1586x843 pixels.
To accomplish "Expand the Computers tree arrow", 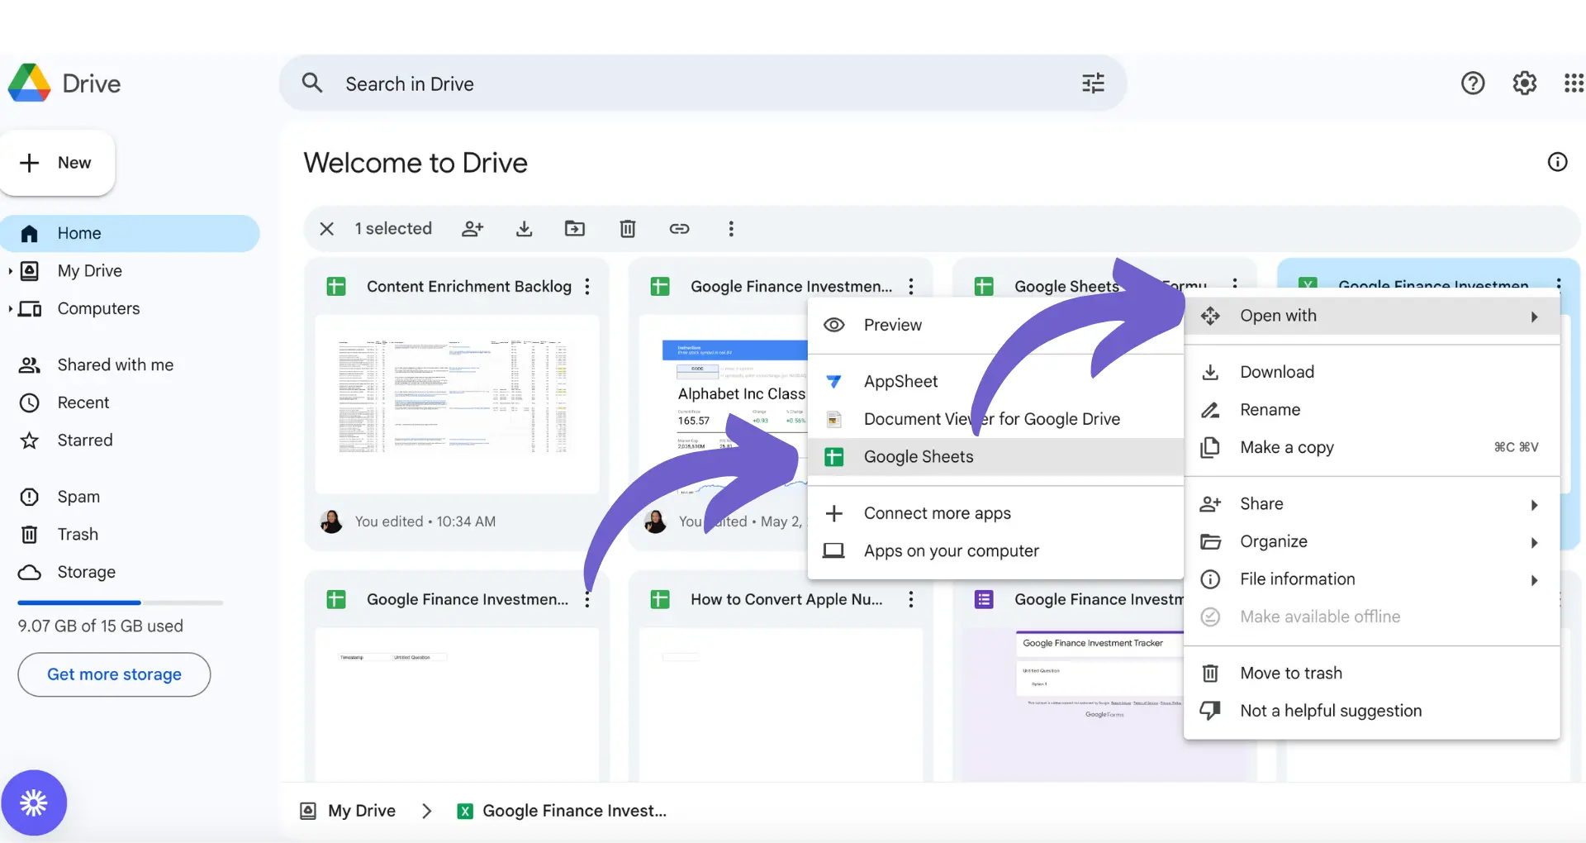I will [10, 309].
